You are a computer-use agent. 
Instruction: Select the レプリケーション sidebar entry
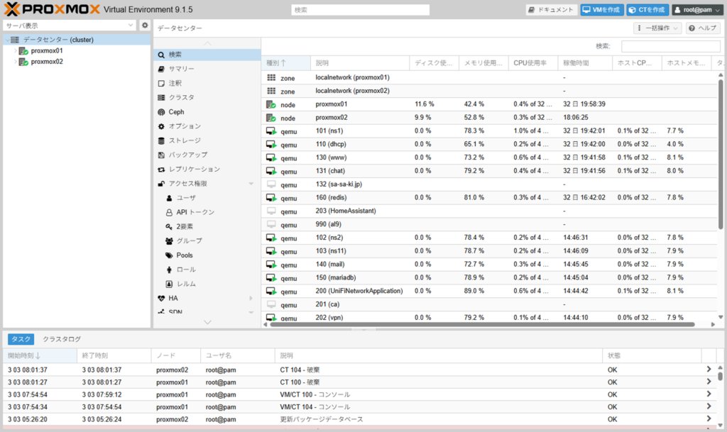pyautogui.click(x=194, y=170)
